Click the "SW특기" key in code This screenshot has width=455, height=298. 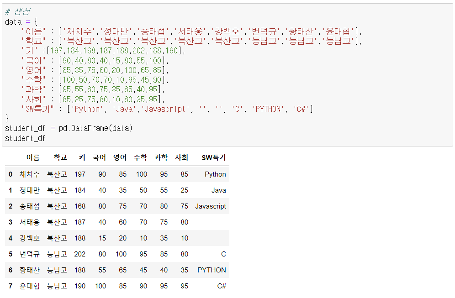(38, 109)
